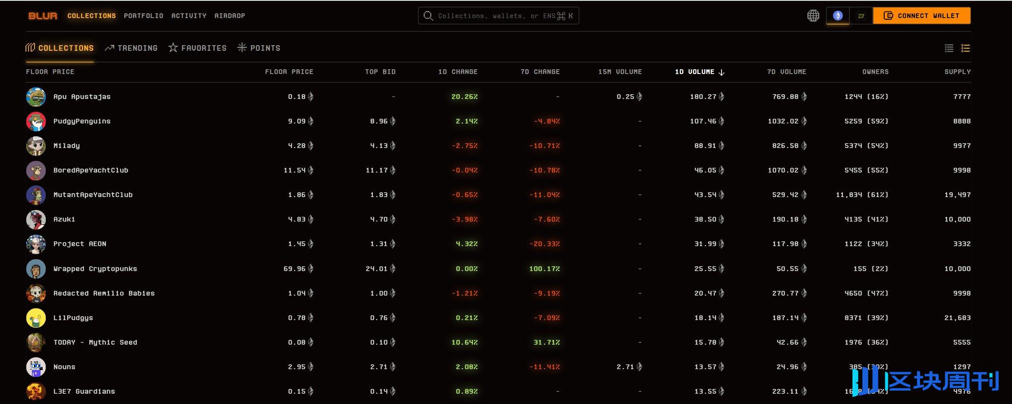1012x404 pixels.
Task: Click the L3E7 Guardians avatar
Action: [36, 392]
